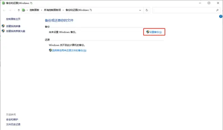Click the text 尚未设置 Windows 备份
The width and height of the screenshot is (223, 130).
coord(63,32)
